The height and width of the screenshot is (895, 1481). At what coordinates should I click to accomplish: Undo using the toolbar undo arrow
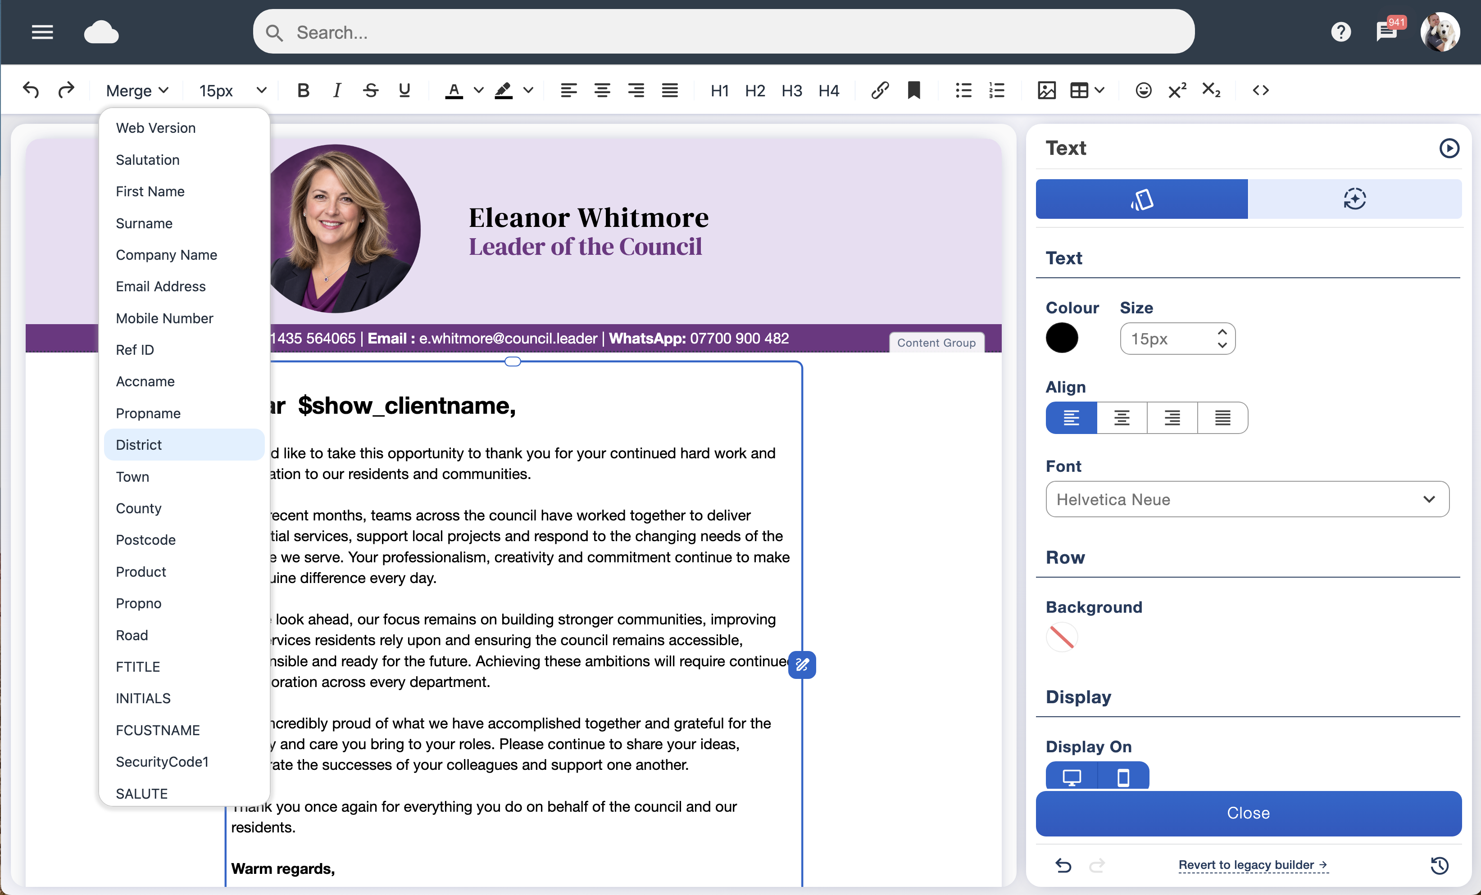[31, 90]
